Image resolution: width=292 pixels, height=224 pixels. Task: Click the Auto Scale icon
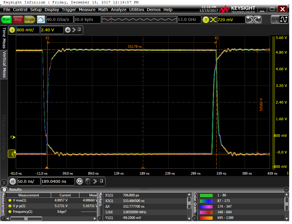(41, 19)
